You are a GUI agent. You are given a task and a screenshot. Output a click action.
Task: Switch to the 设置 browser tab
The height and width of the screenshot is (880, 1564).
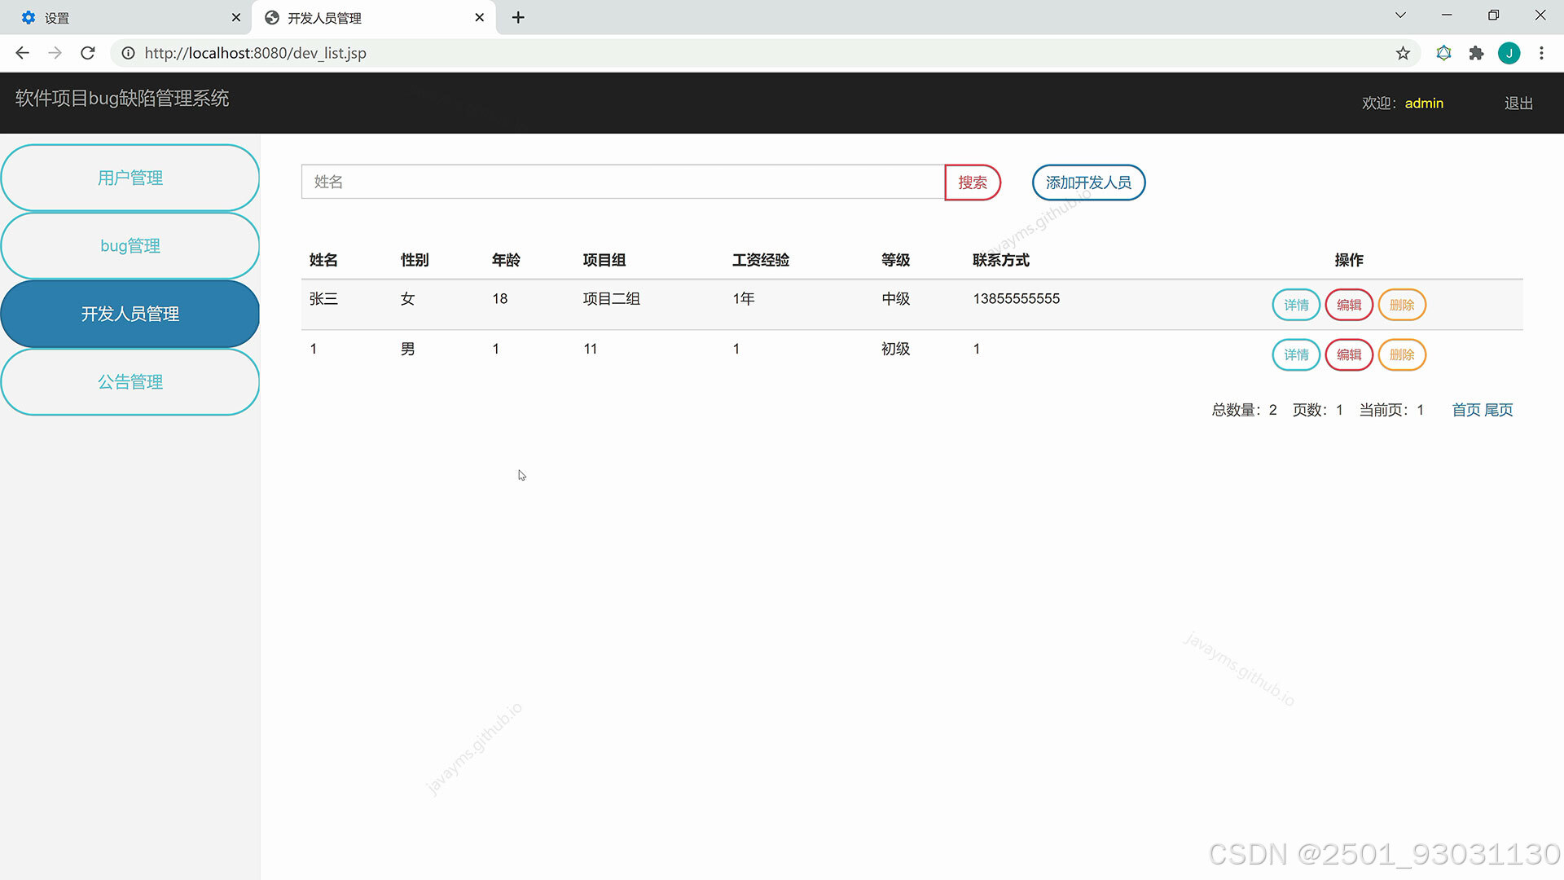[126, 17]
